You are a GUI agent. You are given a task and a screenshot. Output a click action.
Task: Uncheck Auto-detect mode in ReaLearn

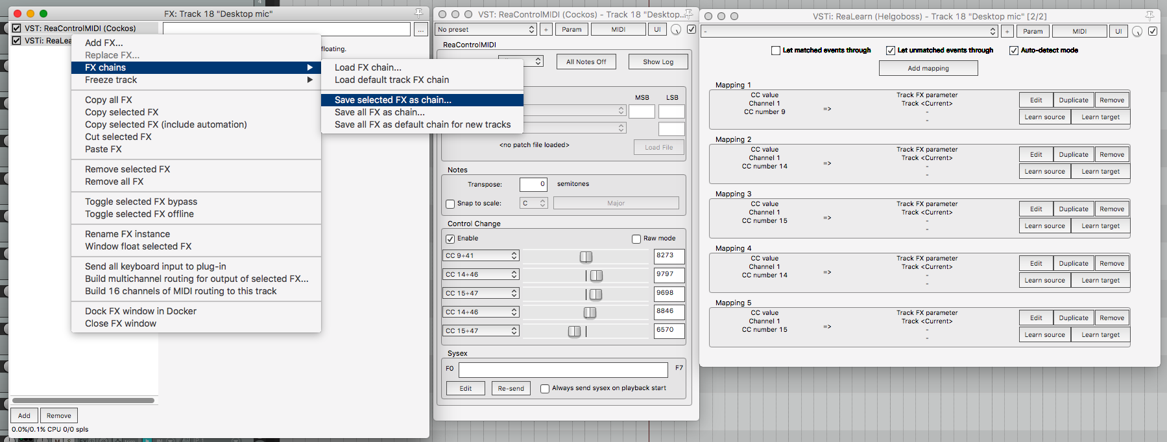click(1014, 51)
